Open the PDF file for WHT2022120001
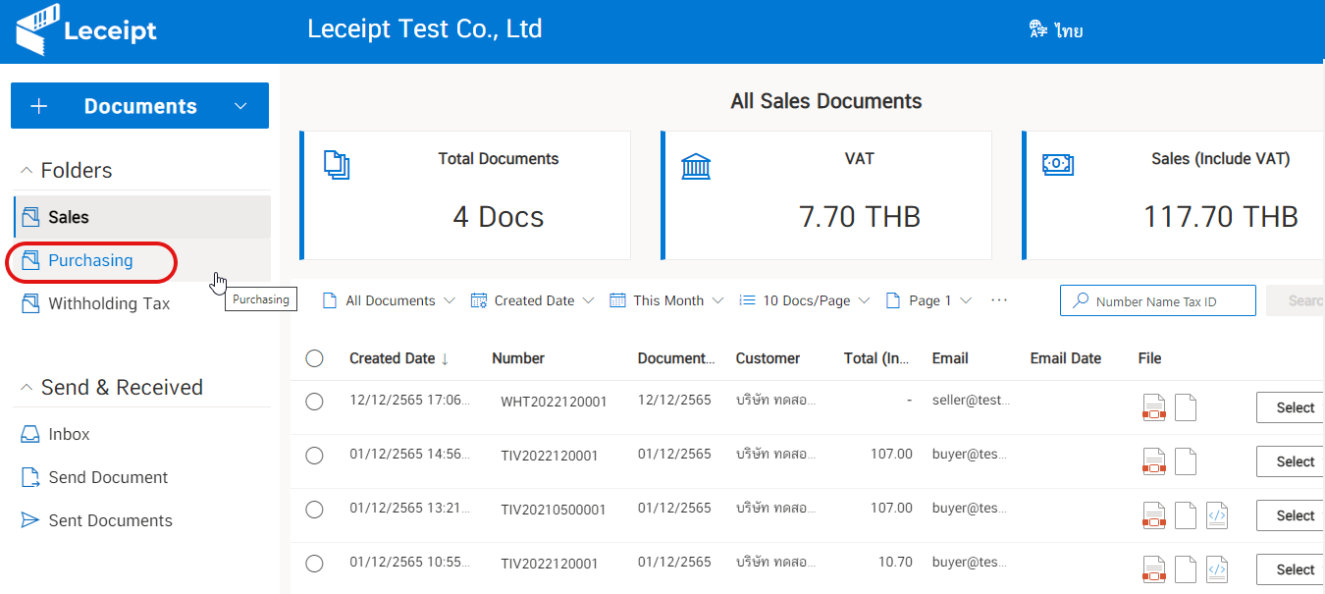 click(1153, 406)
